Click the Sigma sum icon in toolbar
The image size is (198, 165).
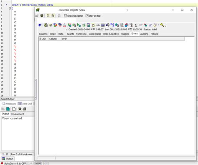[x=136, y=25]
